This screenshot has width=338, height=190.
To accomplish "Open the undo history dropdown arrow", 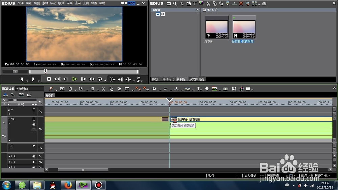I will pyautogui.click(x=160, y=90).
